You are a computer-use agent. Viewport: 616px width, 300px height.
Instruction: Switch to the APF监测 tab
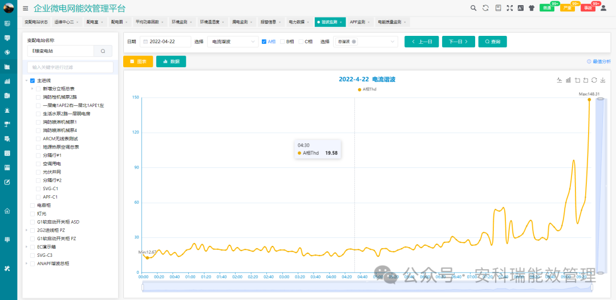coord(360,22)
